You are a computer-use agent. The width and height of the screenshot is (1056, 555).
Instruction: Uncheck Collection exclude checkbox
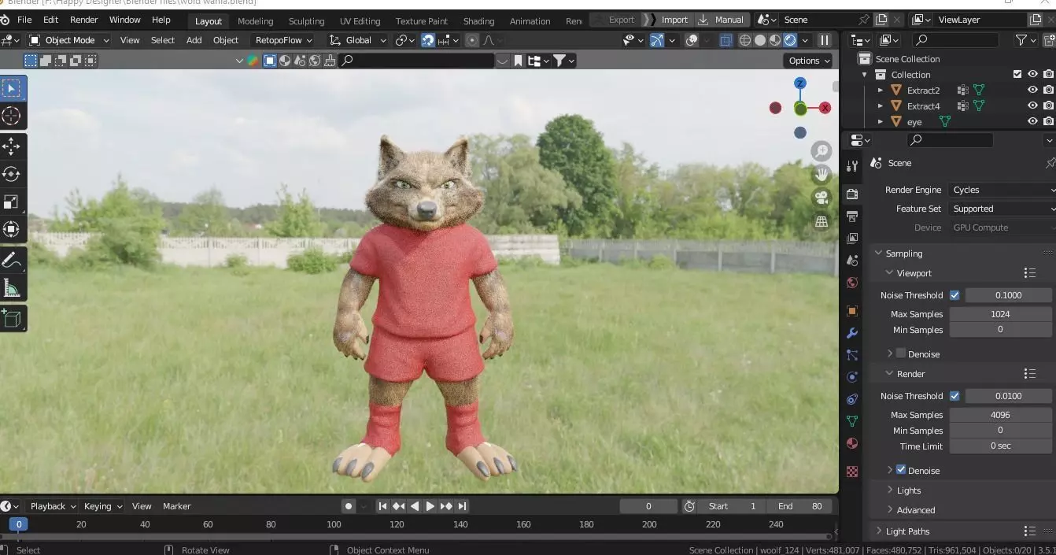(1017, 74)
